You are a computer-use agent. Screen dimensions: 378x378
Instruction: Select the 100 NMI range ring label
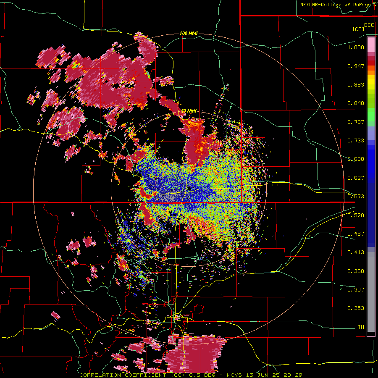189,33
